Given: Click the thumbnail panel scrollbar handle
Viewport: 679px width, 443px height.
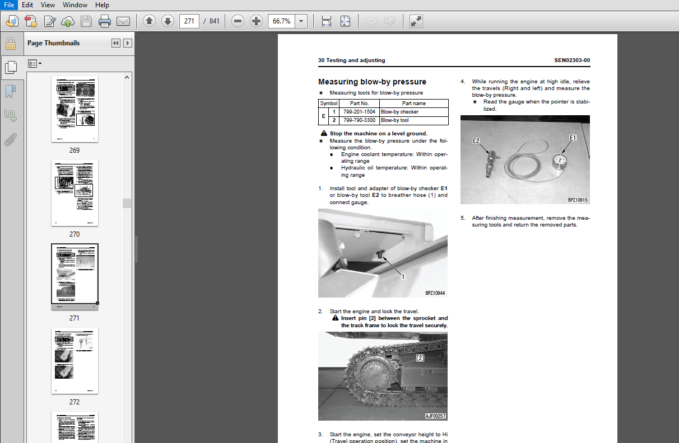Looking at the screenshot, I should [x=127, y=203].
